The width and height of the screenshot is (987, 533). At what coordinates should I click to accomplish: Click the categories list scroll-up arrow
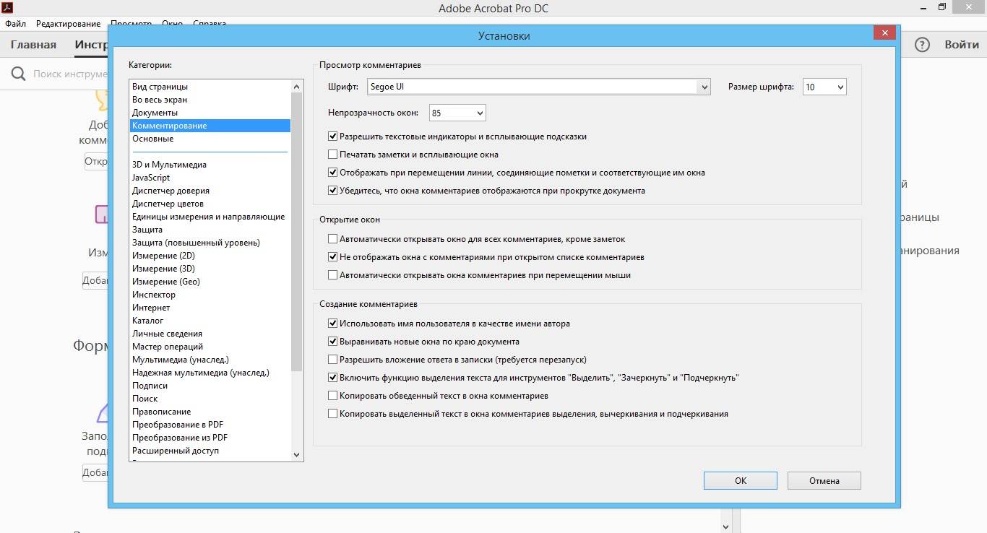point(296,86)
